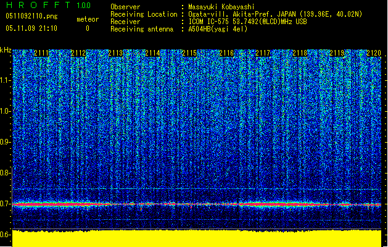Screen dimensions: 388x247
Task: Click the date stamp 05.11.09 21:10
Action: click(31, 28)
